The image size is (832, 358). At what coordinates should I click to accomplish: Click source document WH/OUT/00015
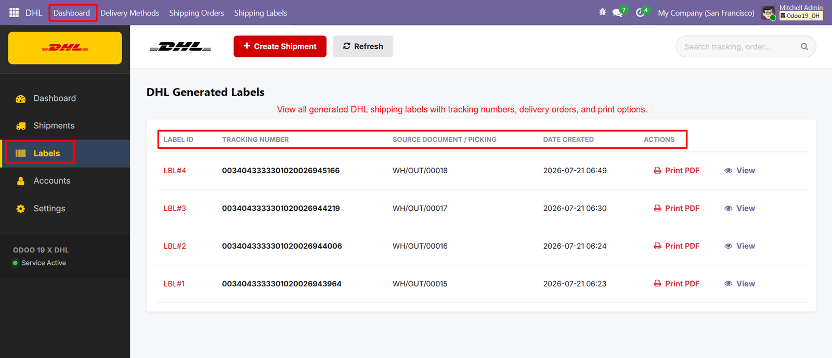coord(420,284)
